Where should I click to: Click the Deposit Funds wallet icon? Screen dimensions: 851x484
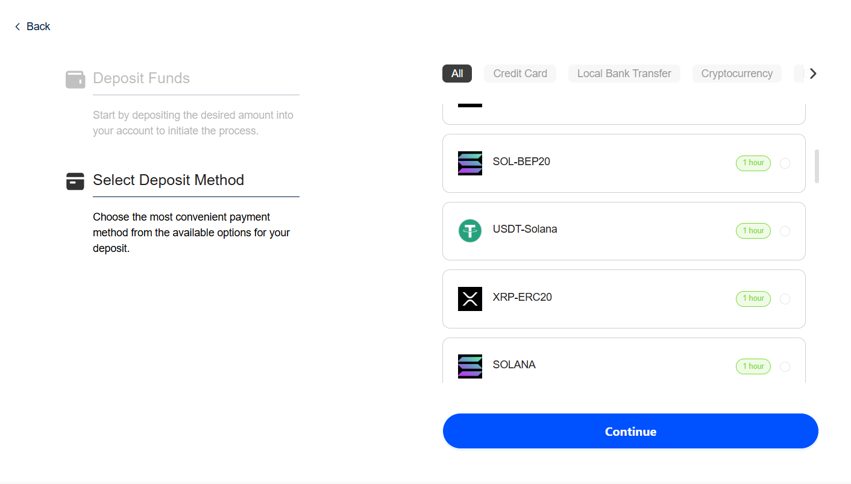coord(75,79)
